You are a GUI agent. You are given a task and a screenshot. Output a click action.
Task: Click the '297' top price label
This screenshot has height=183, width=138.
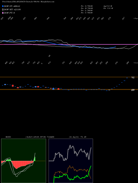pos(124,19)
